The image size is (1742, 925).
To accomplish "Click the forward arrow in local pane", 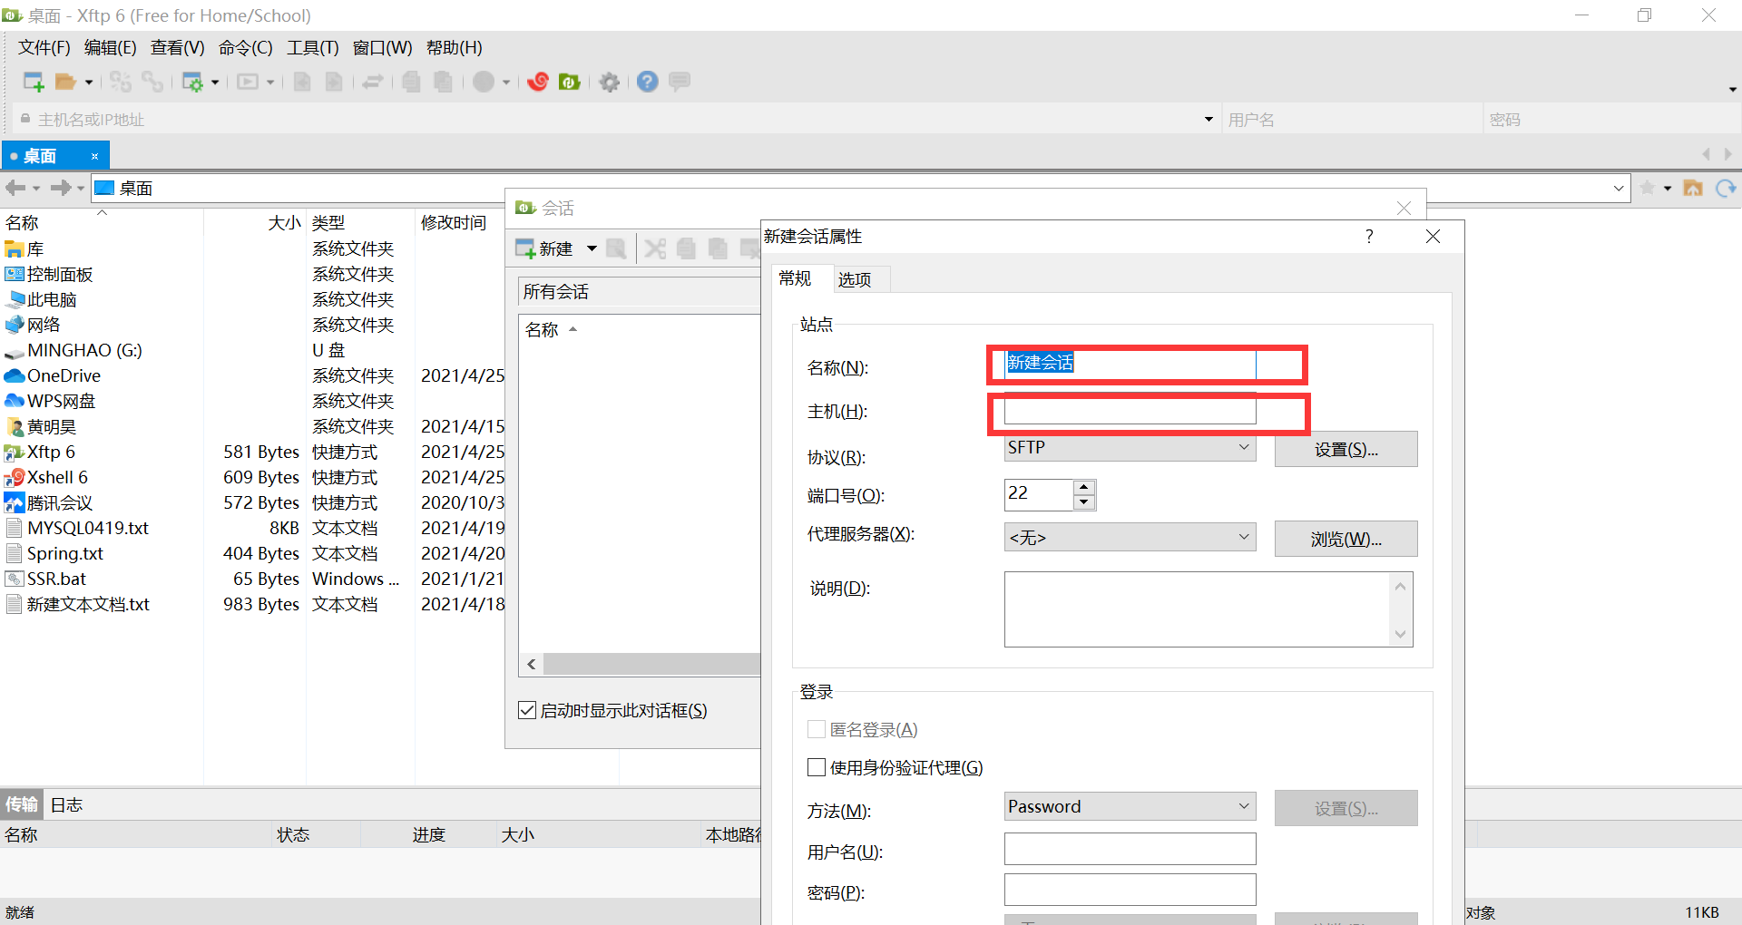I will coord(61,188).
